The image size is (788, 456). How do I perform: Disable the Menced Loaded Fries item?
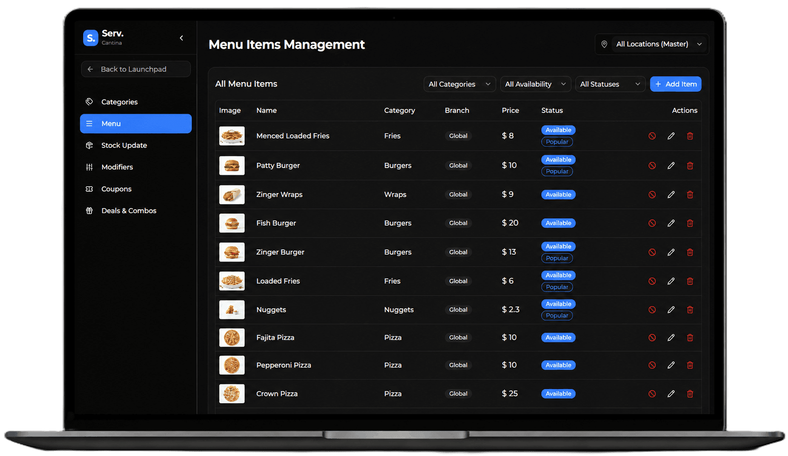coord(652,136)
